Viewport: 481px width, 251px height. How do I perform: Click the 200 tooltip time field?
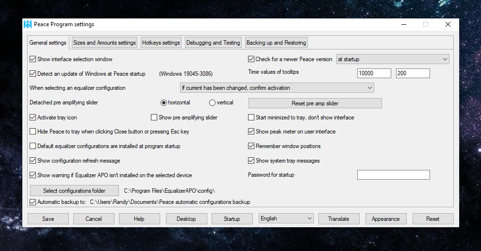pyautogui.click(x=413, y=73)
